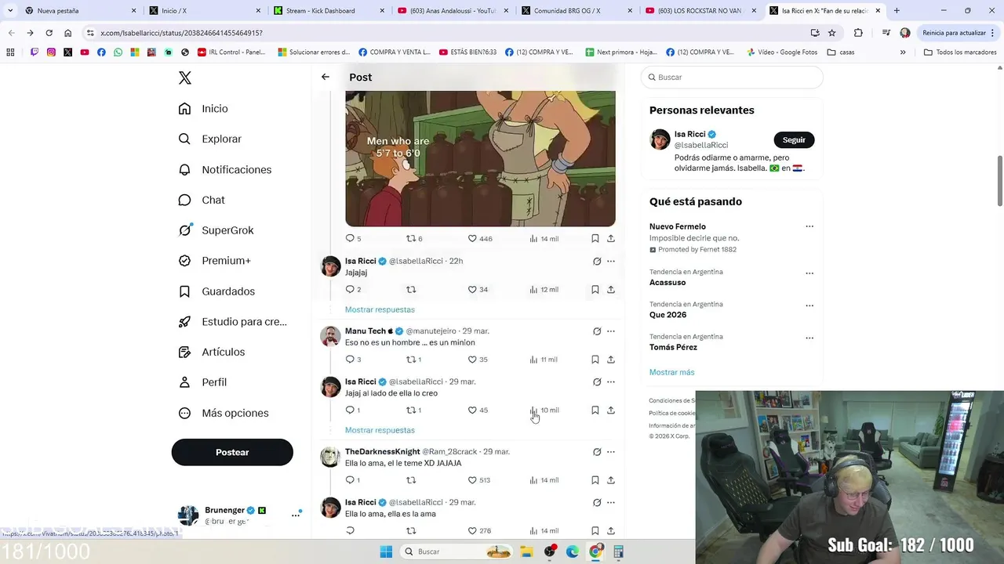Repost Manu Tech's minion reply
Image resolution: width=1004 pixels, height=564 pixels.
tap(413, 360)
